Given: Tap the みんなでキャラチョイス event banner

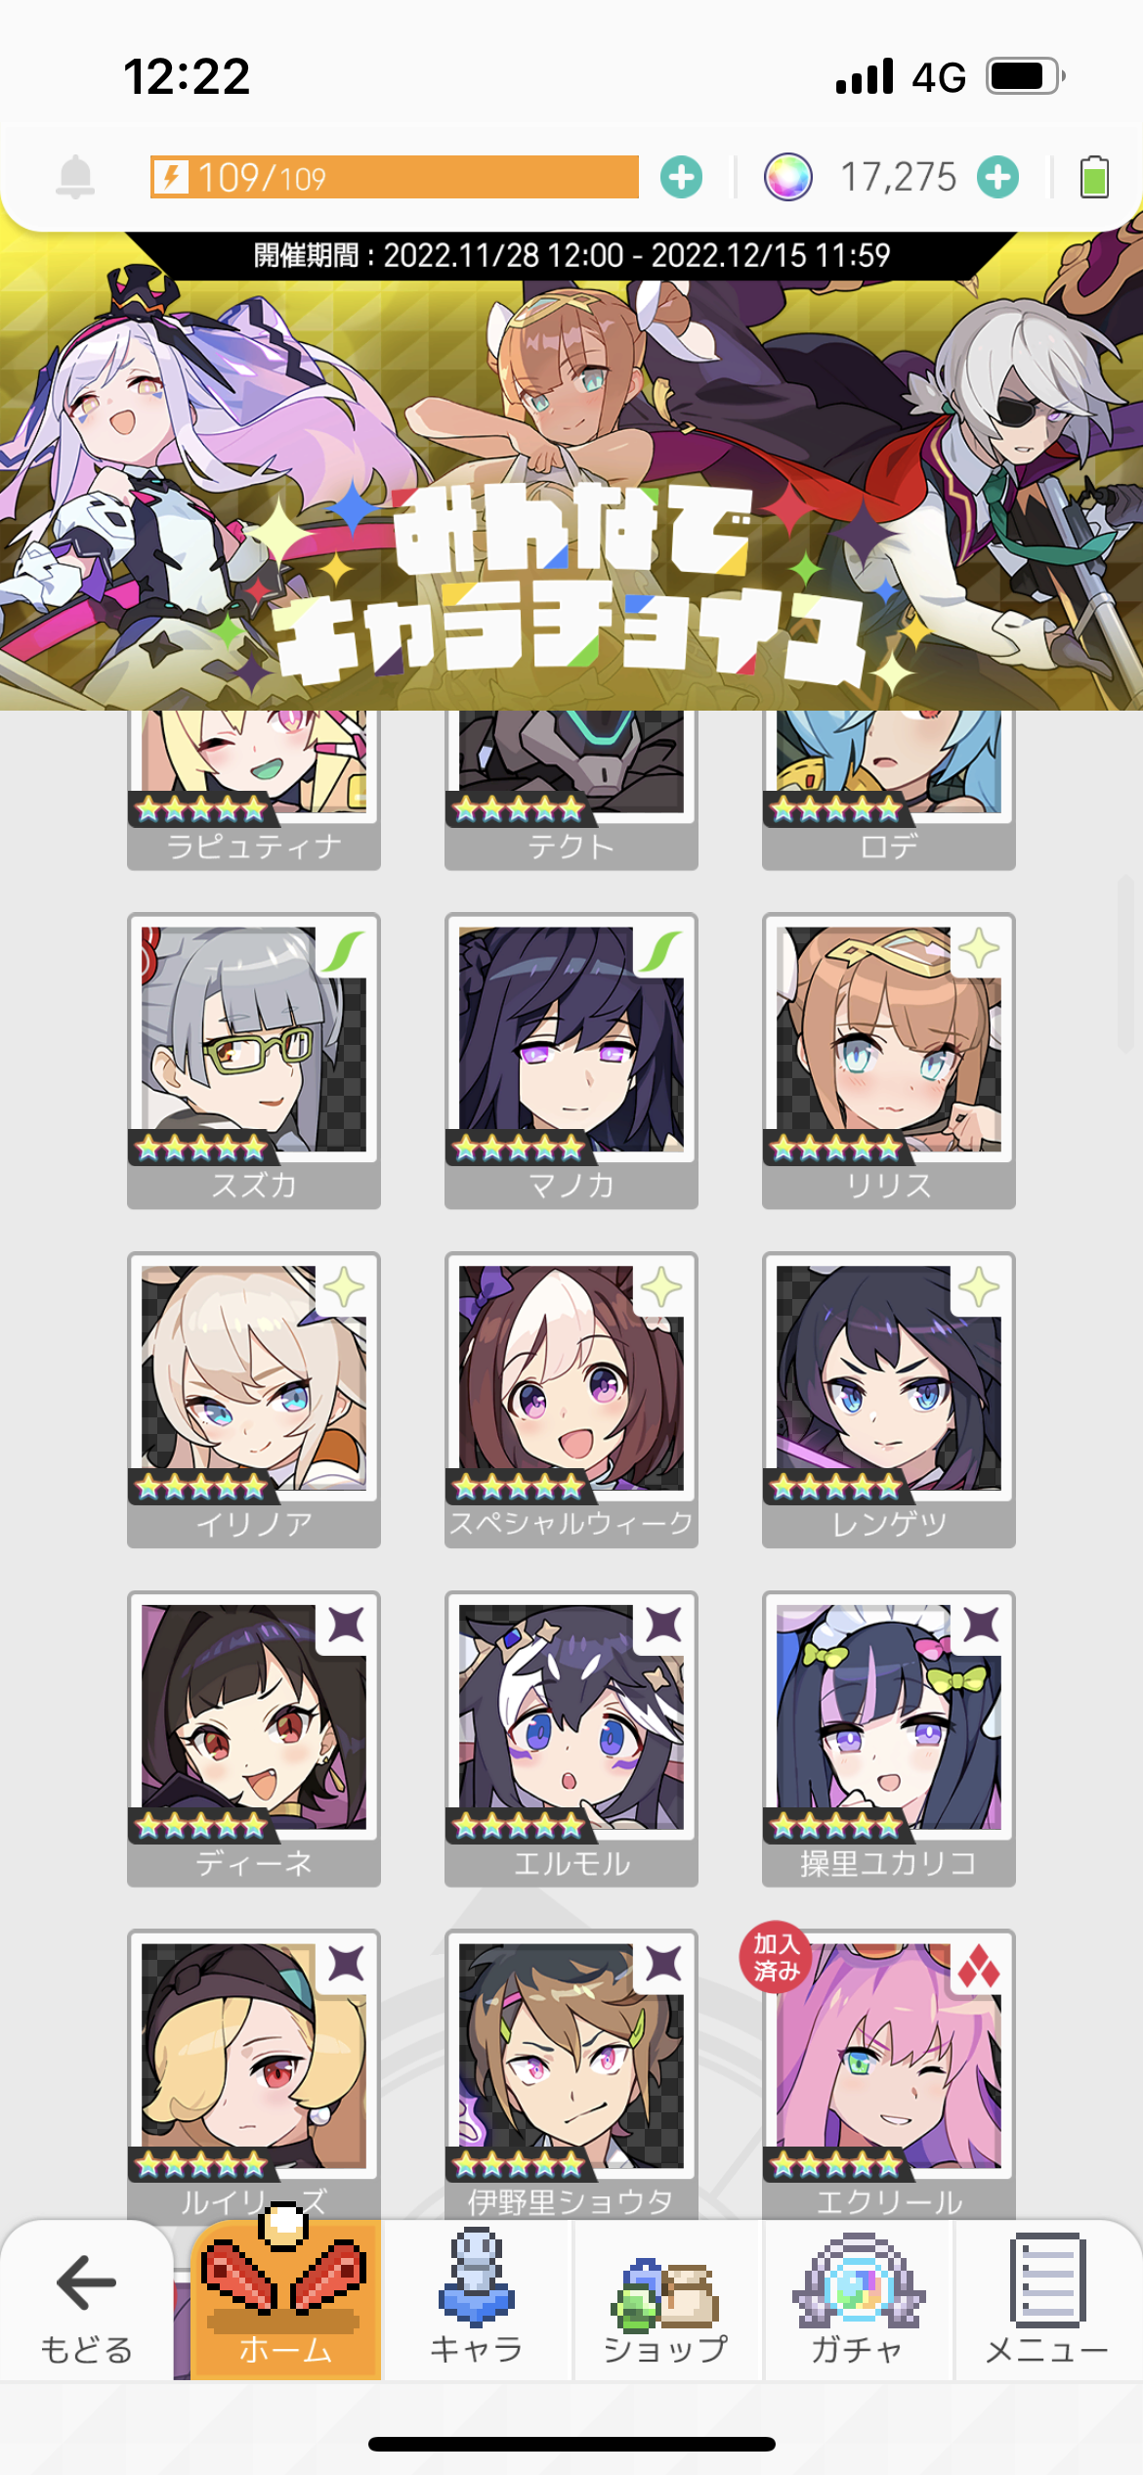Looking at the screenshot, I should pyautogui.click(x=571, y=471).
